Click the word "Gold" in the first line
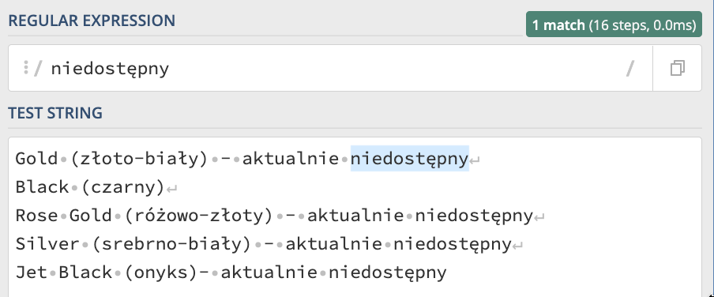The width and height of the screenshot is (714, 297). tap(37, 159)
